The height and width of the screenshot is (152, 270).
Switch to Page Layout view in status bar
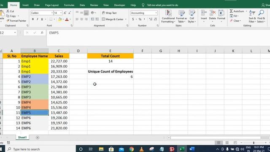coord(227,143)
